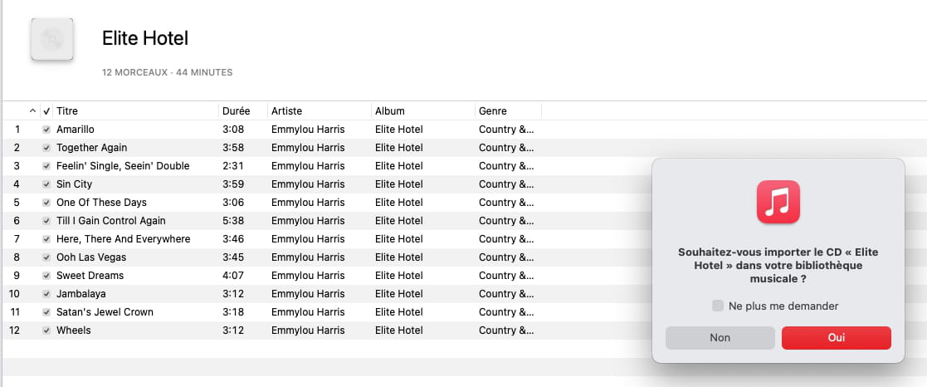Select the Together Again track row
927x387 pixels.
[326, 147]
